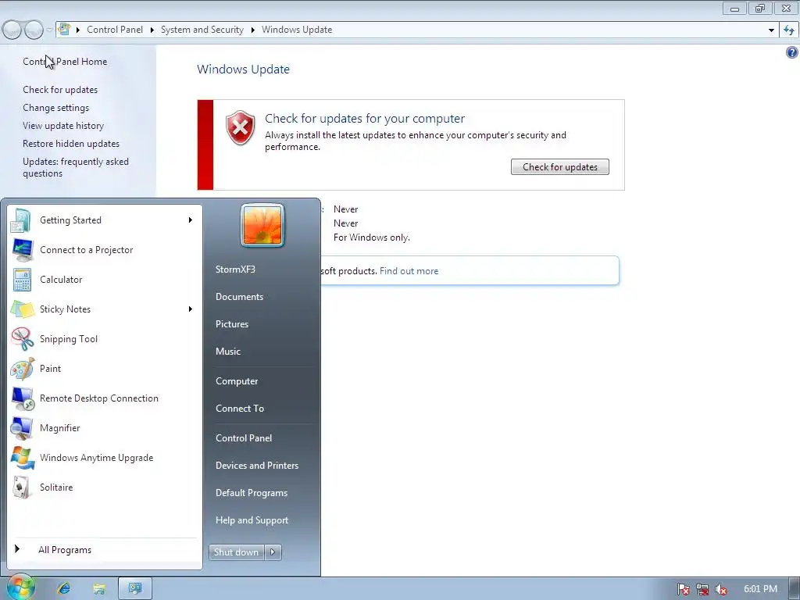This screenshot has width=800, height=600.
Task: Open Updates frequently asked questions link
Action: 76,167
